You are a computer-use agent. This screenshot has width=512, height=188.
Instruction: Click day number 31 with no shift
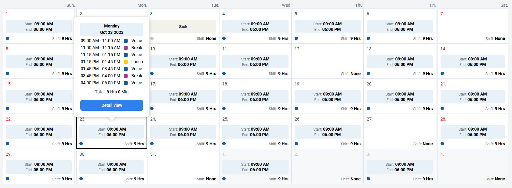click(153, 154)
